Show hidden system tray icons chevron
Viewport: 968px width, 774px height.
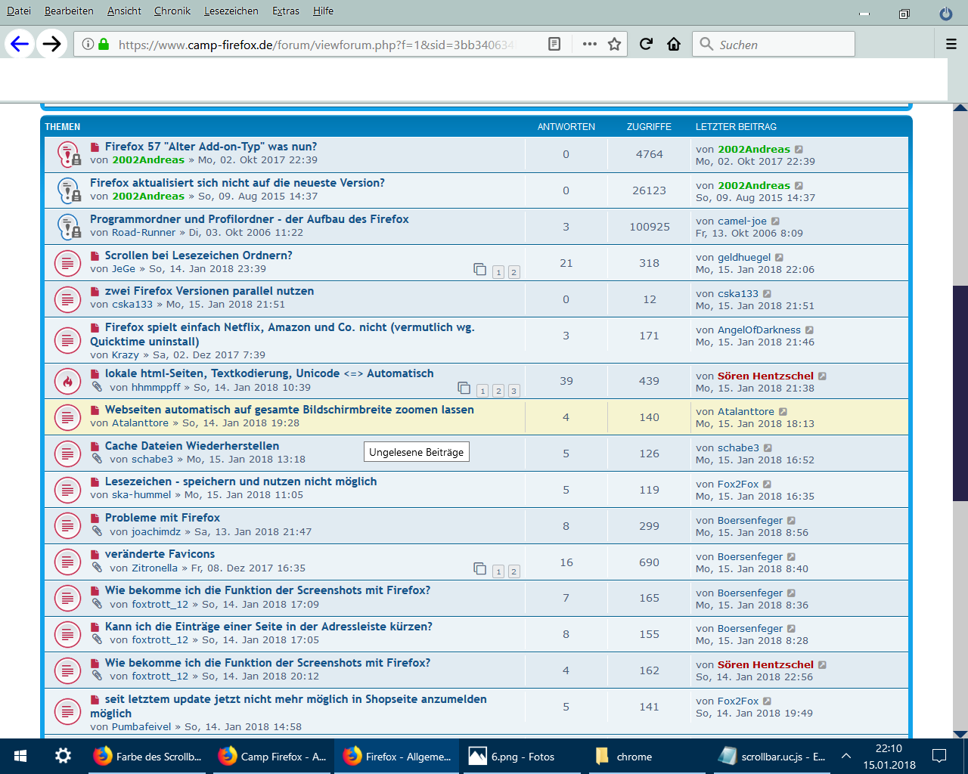846,756
